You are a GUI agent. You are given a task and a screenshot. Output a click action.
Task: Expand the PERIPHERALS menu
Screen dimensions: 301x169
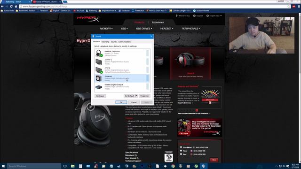coord(190,29)
